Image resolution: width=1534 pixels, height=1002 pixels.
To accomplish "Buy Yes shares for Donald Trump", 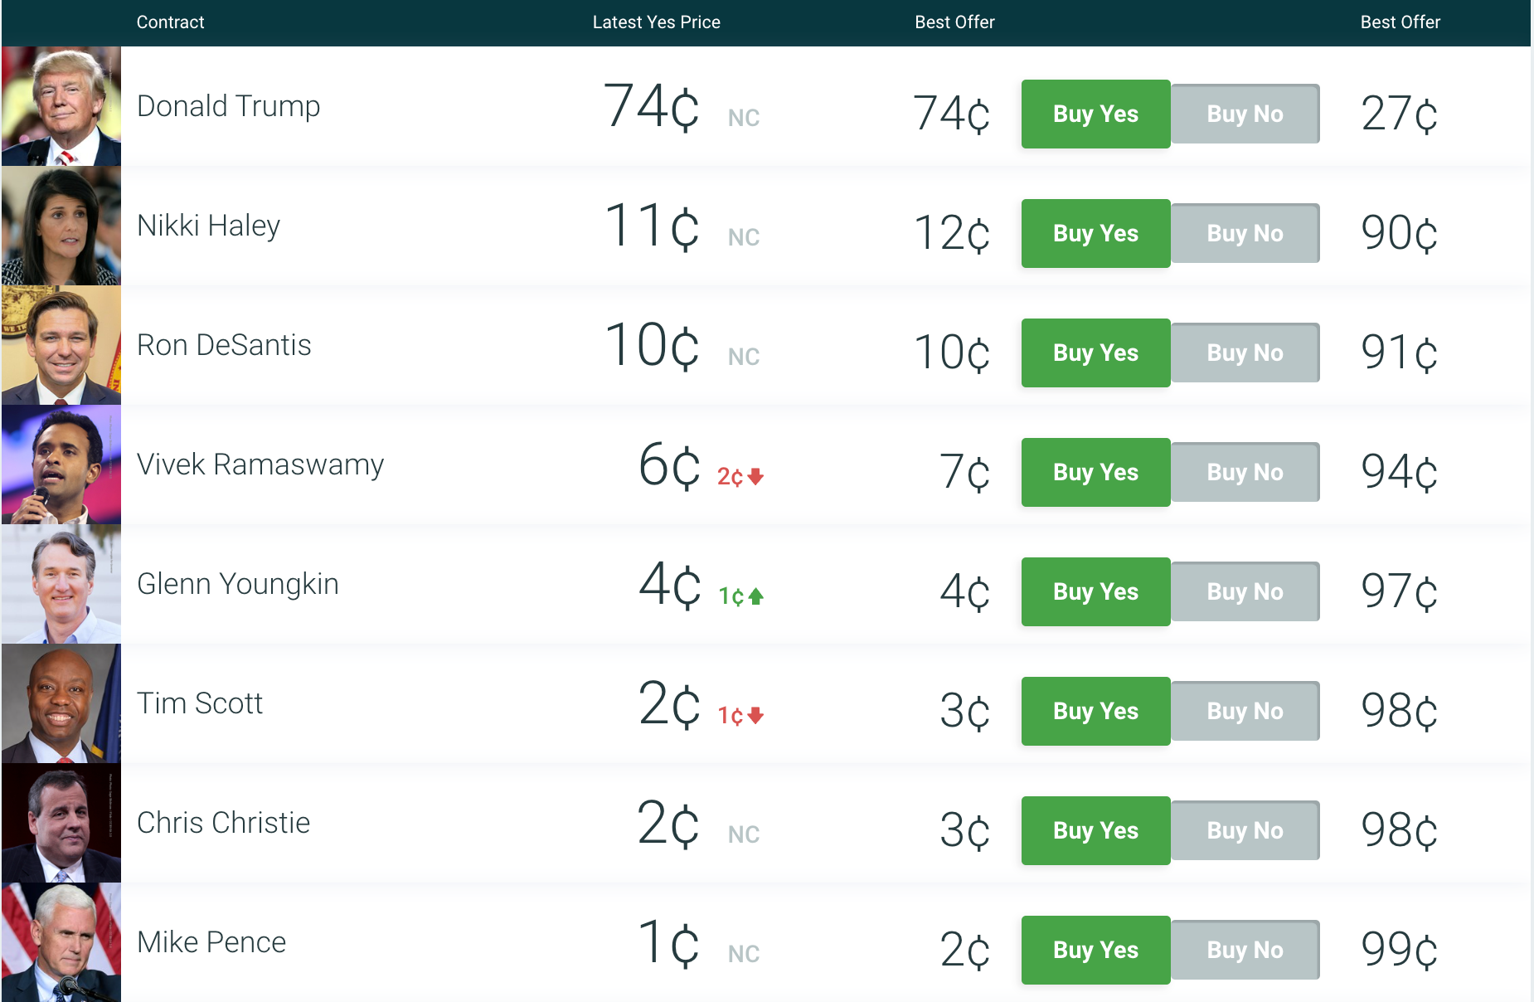I will 1095,114.
